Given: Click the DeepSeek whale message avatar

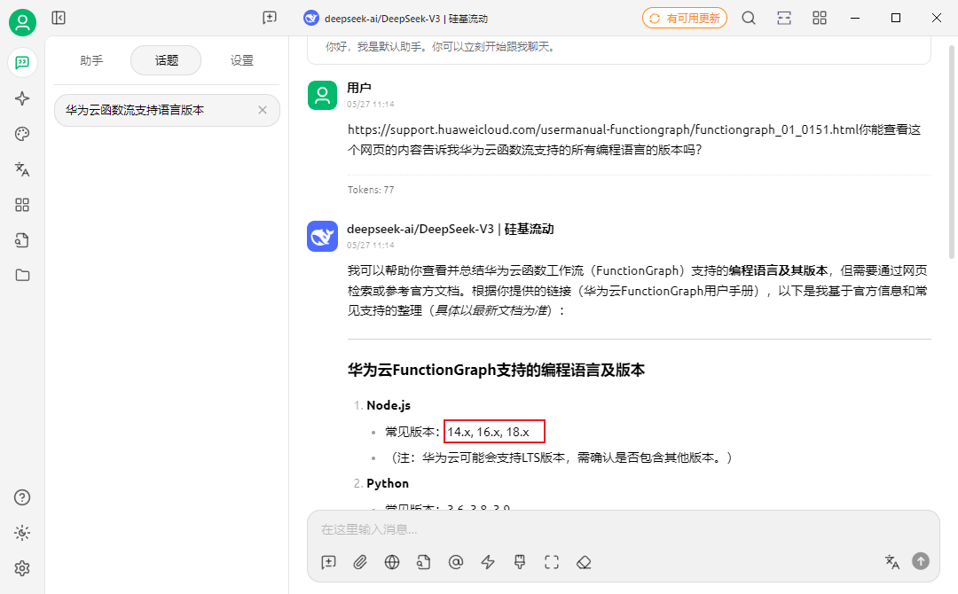Looking at the screenshot, I should pyautogui.click(x=323, y=236).
